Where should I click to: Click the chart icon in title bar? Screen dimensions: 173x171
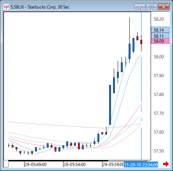click(6, 7)
